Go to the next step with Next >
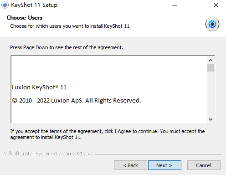Image resolution: width=226 pixels, height=175 pixels. click(164, 165)
